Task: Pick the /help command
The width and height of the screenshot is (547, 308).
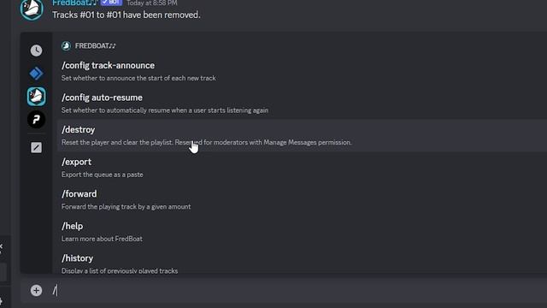Action: pyautogui.click(x=302, y=232)
